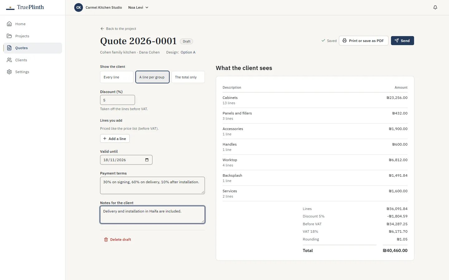
Task: Click the Clients people icon
Action: pyautogui.click(x=9, y=60)
